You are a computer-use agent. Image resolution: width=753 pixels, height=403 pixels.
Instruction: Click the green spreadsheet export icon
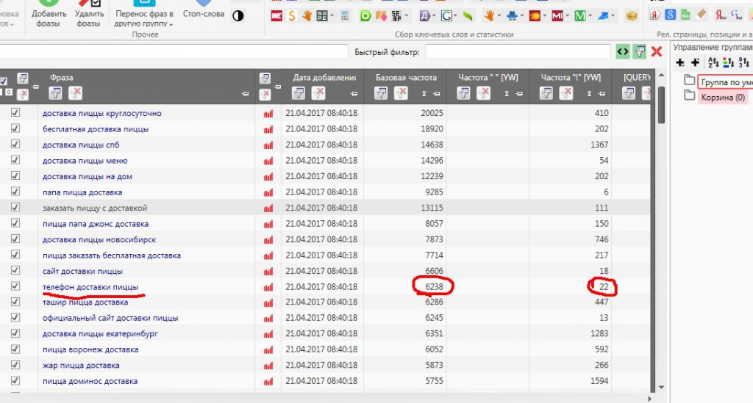point(686,15)
